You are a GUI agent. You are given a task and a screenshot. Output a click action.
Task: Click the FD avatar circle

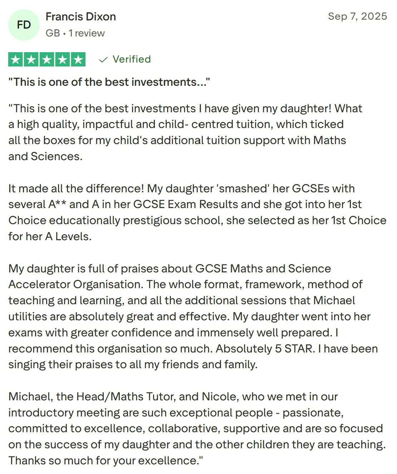coord(24,25)
